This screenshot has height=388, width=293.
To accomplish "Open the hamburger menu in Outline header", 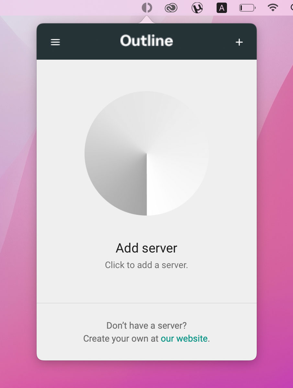I will pyautogui.click(x=55, y=42).
